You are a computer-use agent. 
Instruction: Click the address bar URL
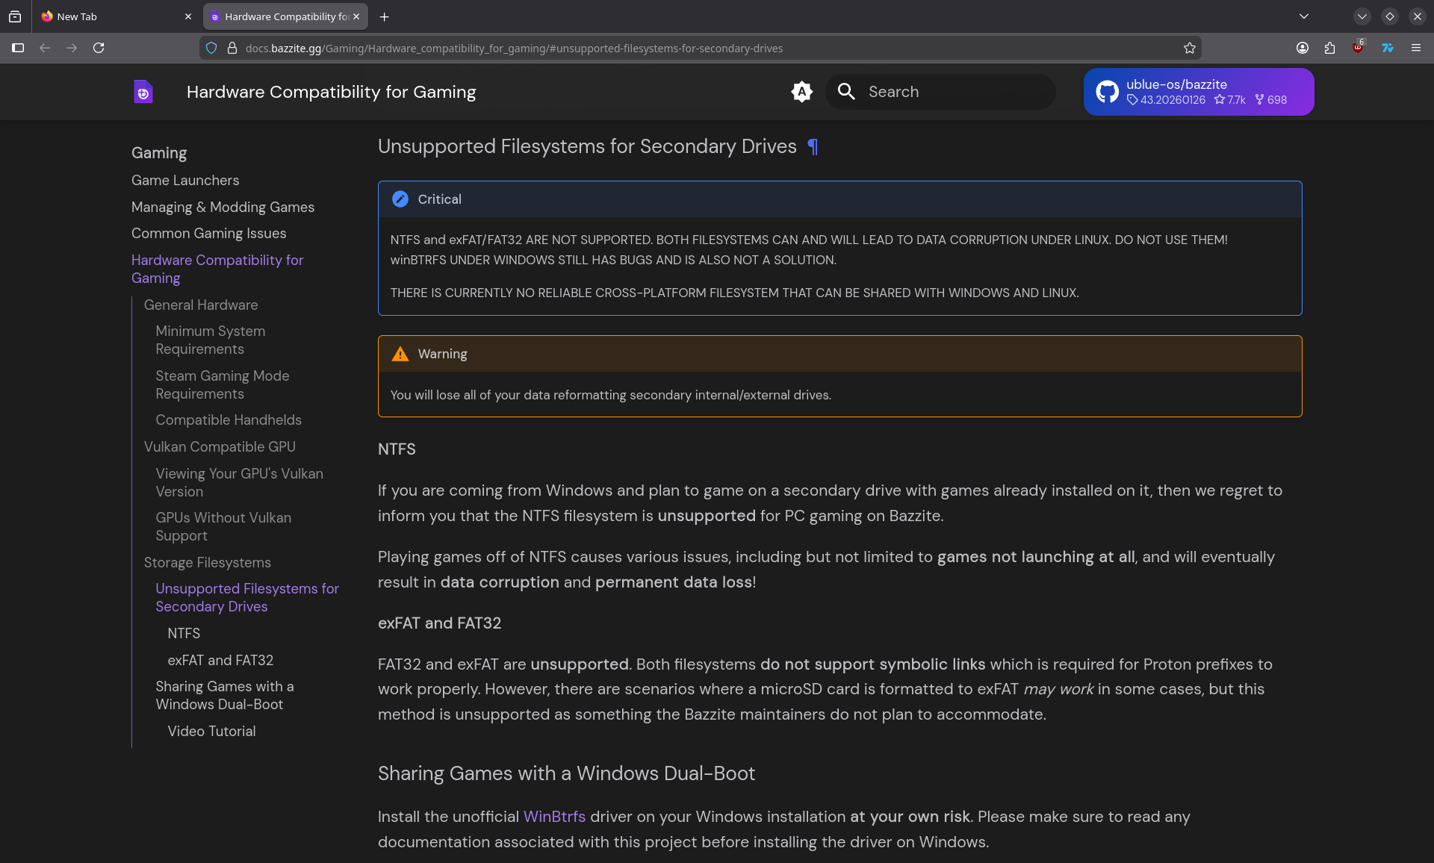[515, 48]
